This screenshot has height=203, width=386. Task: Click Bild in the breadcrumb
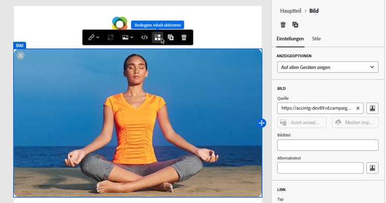tap(314, 11)
